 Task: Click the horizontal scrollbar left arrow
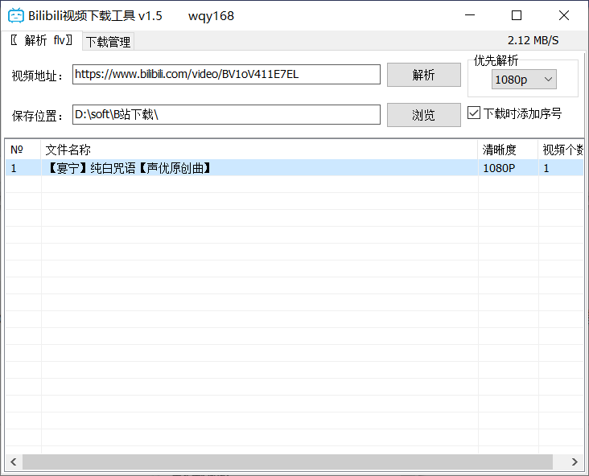coord(14,462)
